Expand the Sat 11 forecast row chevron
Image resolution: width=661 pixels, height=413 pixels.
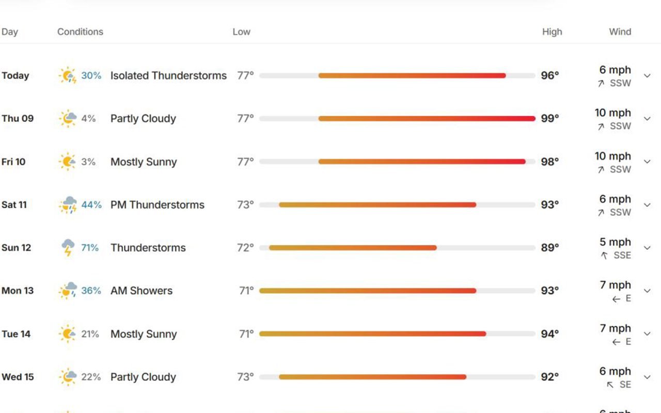(x=647, y=205)
